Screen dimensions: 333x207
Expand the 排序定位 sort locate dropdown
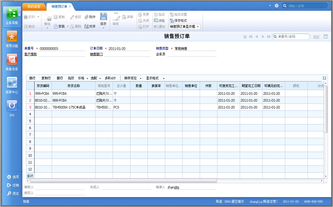pos(141,78)
